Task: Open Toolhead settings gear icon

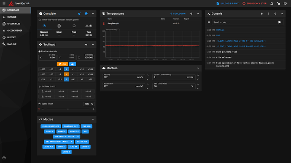Action: click(86, 45)
